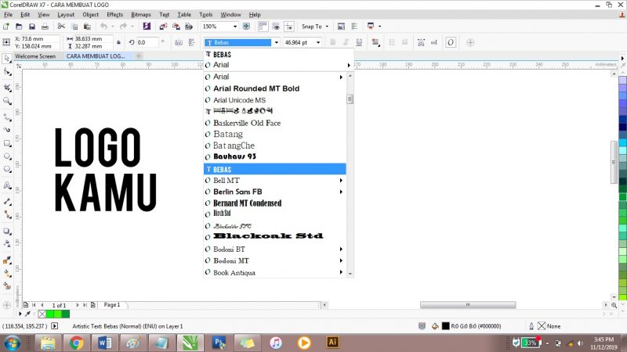This screenshot has height=352, width=627.
Task: Click the rotation angle input field
Action: (148, 42)
